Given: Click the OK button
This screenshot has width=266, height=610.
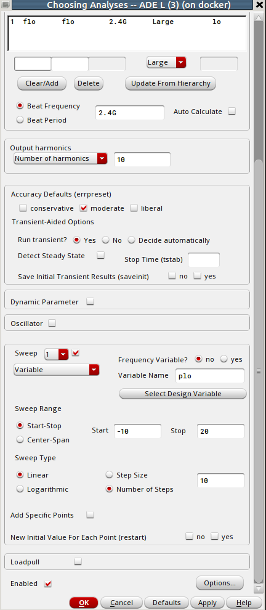Looking at the screenshot, I should click(84, 603).
